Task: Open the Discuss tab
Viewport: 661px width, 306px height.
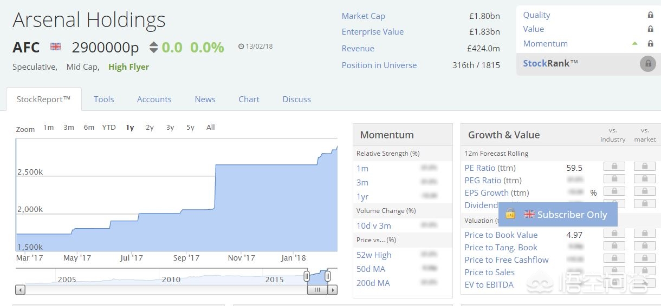Action: pos(296,99)
